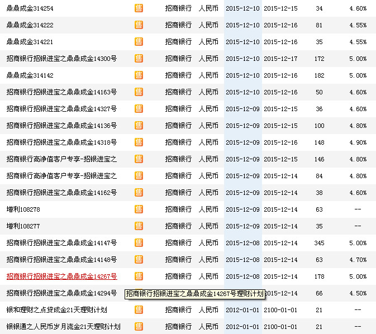This screenshot has width=376, height=334.
Task: Select the 售 icon in 鼎鼎成金14162号 row
Action: [139, 193]
